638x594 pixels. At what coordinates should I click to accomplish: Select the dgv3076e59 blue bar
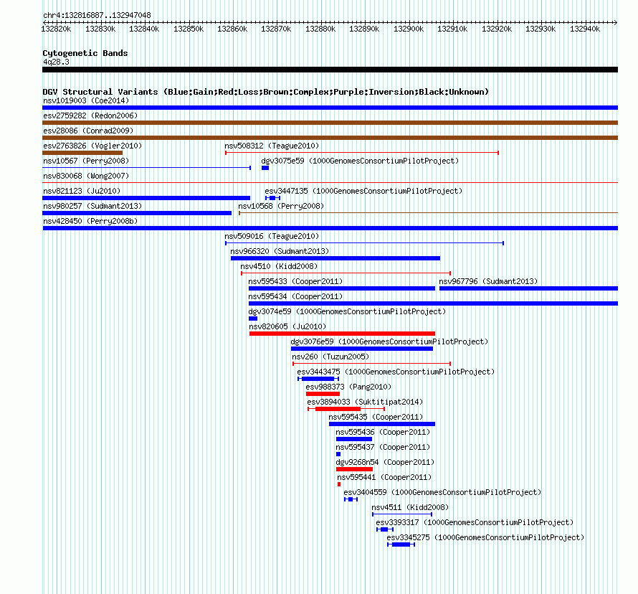point(362,349)
